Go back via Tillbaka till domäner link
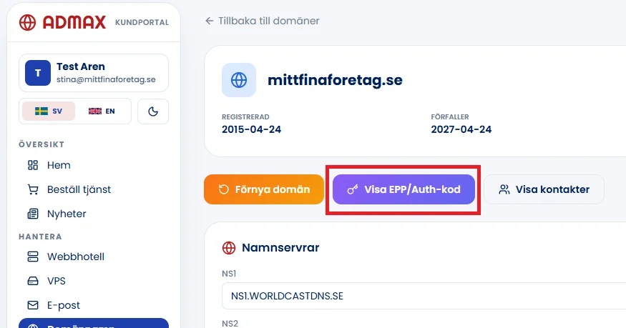The image size is (626, 328). point(263,21)
